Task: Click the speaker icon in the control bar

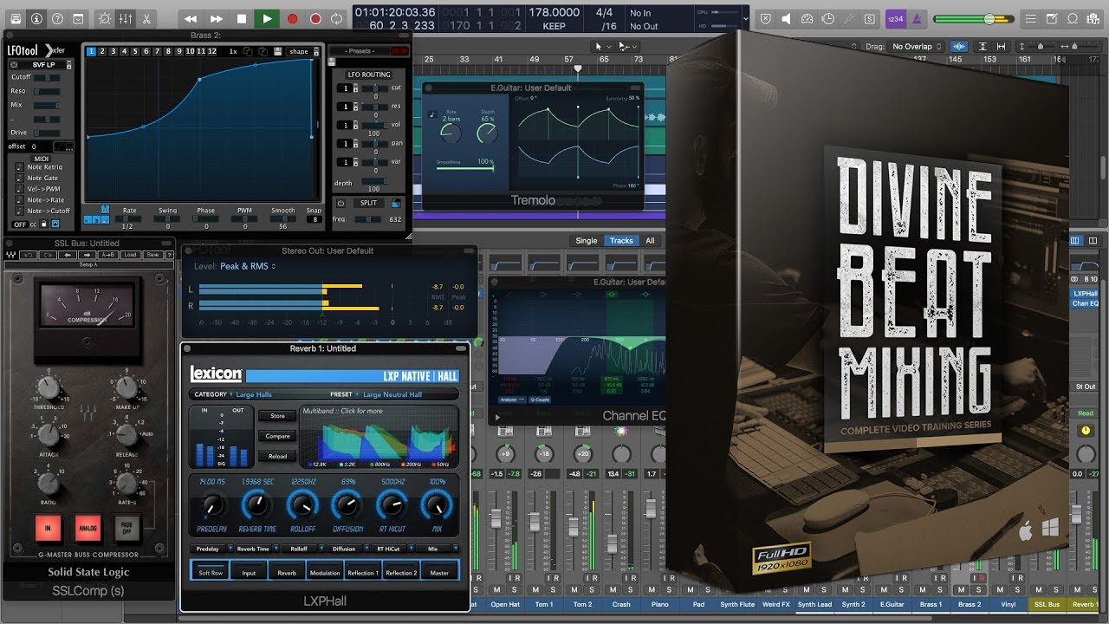Action: pos(787,18)
